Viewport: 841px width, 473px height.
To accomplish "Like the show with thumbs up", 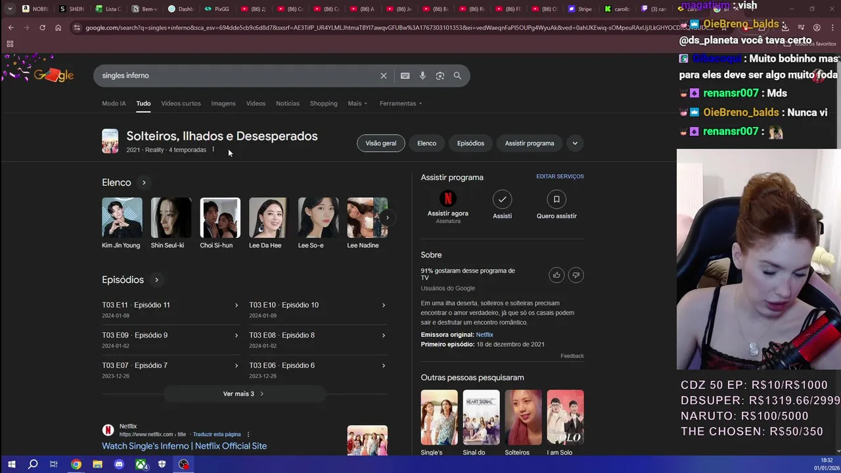I will (x=557, y=275).
